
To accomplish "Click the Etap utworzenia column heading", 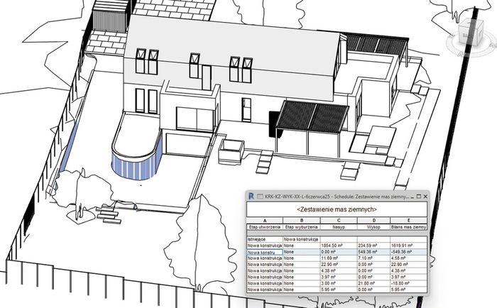I will coord(265,227).
